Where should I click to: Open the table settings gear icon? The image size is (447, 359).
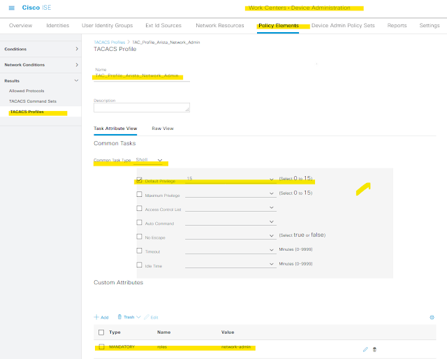point(432,317)
